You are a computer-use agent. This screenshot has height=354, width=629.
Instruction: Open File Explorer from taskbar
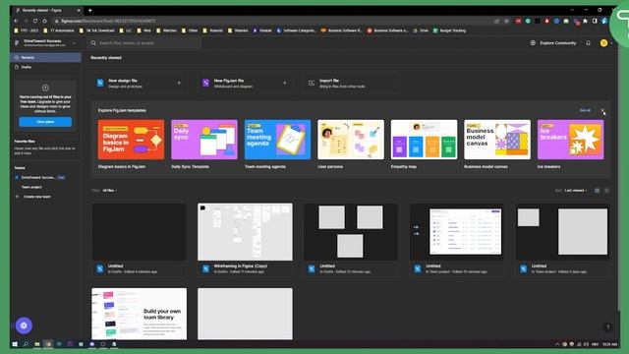coord(37,344)
